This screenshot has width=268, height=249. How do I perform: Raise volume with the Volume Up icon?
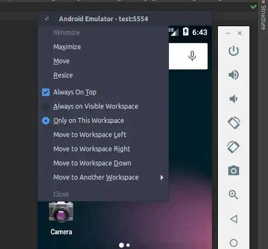[234, 75]
